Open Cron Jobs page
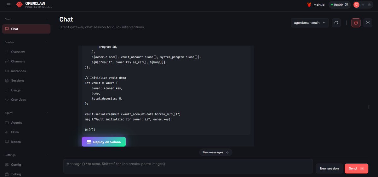This screenshot has width=378, height=177. pos(26,100)
